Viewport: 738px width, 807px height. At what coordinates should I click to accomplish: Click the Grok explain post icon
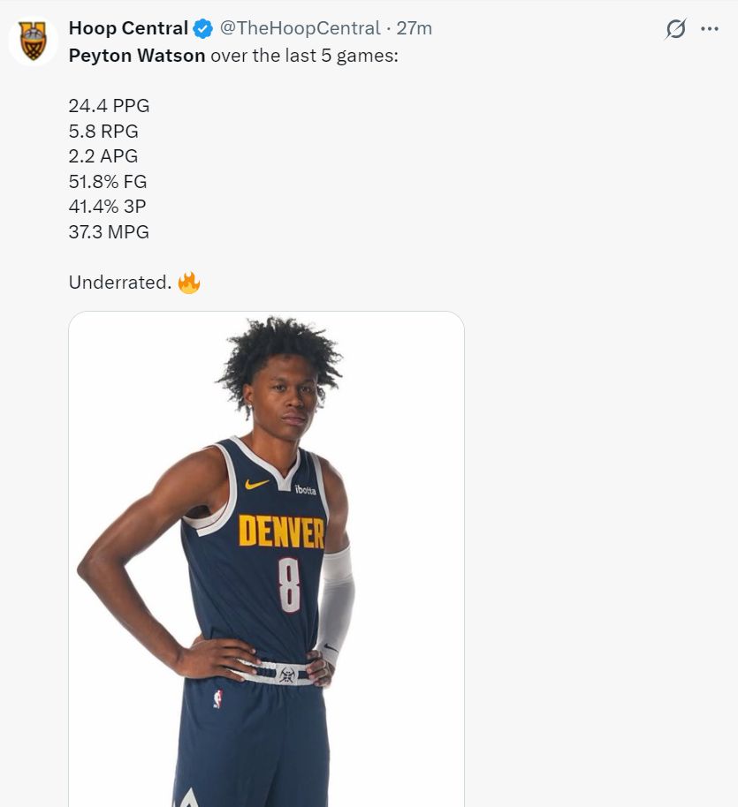pyautogui.click(x=675, y=29)
